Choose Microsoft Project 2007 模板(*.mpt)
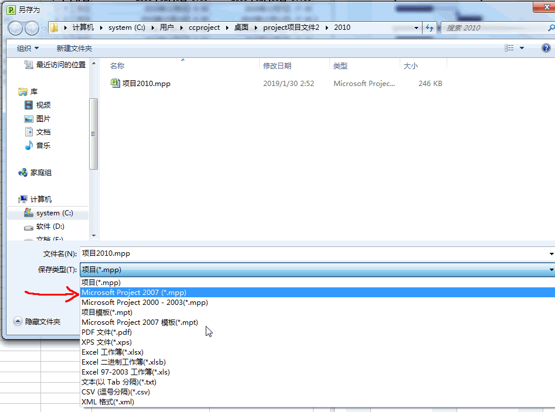This screenshot has height=412, width=555. coord(318,322)
